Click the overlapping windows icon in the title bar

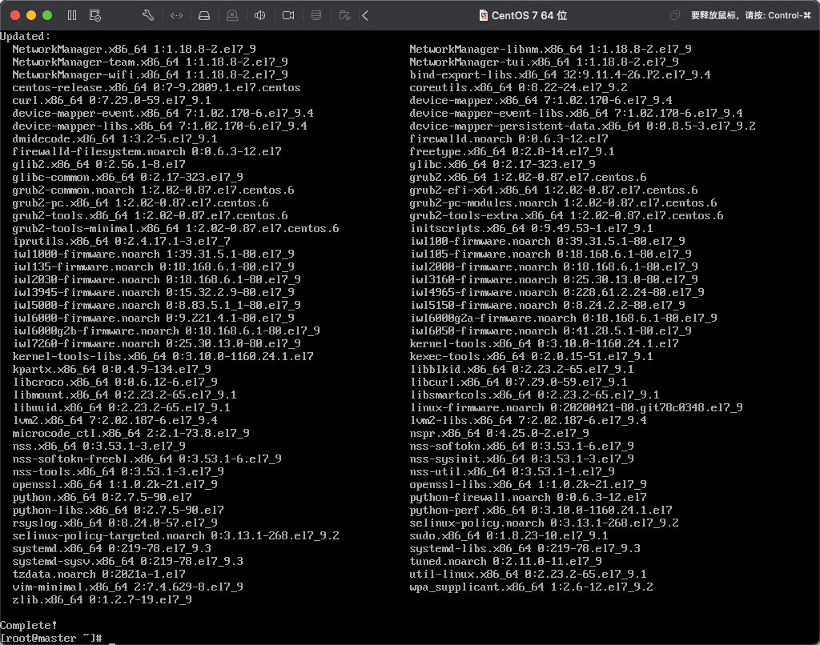pos(675,15)
